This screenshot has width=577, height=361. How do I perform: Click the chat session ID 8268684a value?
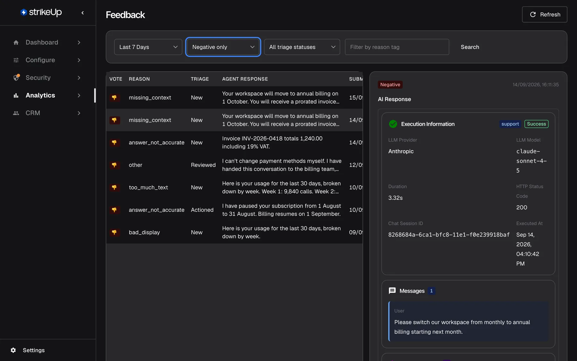coord(449,235)
